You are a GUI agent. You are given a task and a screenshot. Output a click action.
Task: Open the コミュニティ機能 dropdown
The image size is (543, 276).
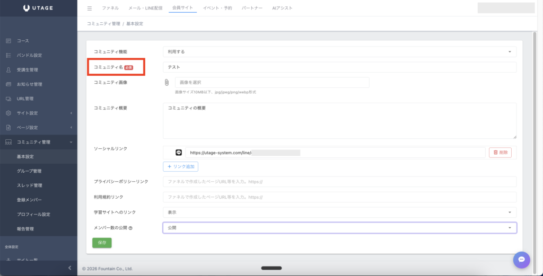(340, 52)
